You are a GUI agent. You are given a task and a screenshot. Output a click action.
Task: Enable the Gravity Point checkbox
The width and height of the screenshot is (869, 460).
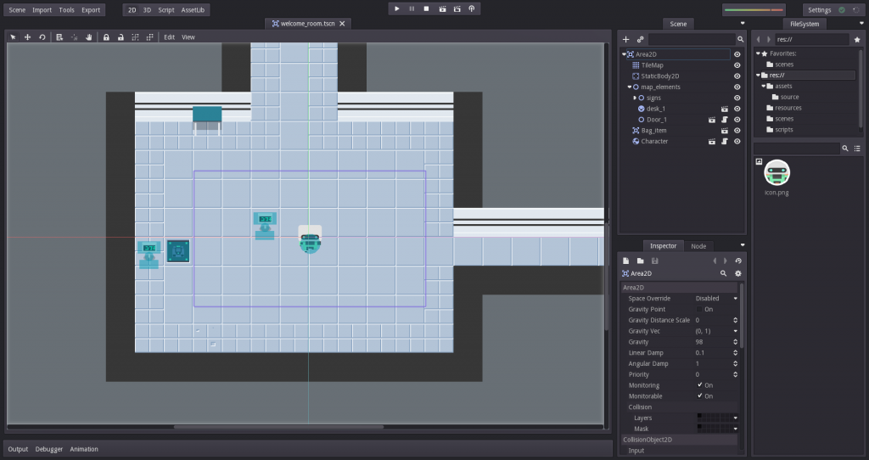[699, 309]
